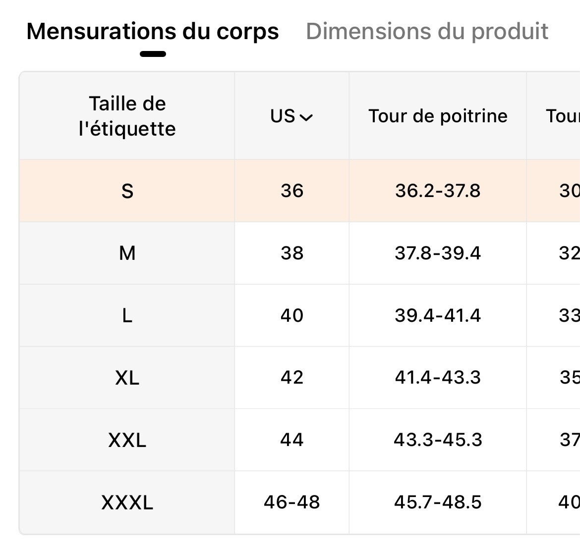The width and height of the screenshot is (580, 548).
Task: Click US size 40 cell
Action: pos(291,316)
